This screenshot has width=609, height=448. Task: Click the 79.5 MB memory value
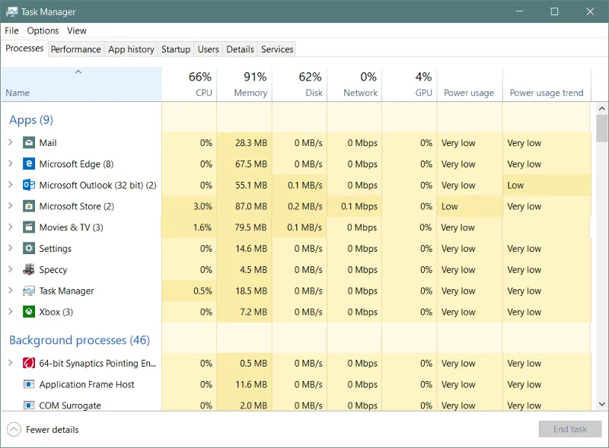[x=250, y=227]
